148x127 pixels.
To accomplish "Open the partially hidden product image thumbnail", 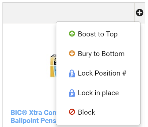I will (53, 66).
